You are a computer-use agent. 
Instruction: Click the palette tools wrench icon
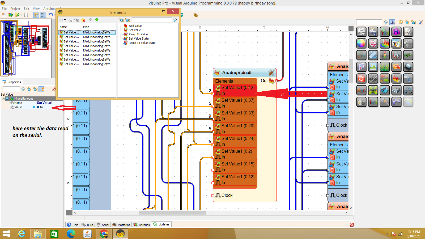click(x=421, y=22)
